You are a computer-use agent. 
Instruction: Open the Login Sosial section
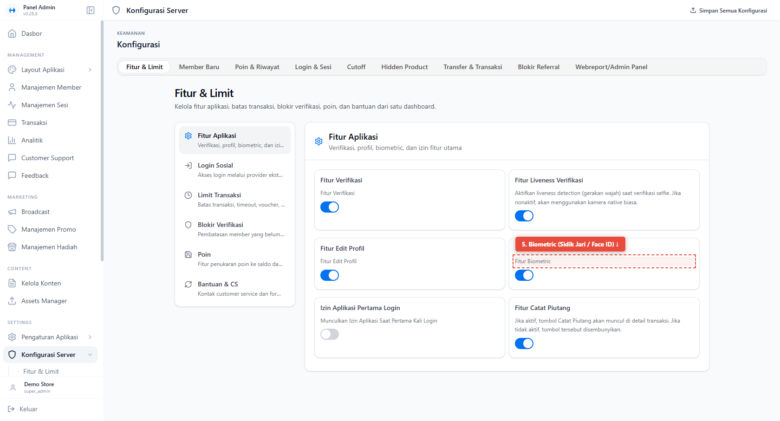(235, 170)
